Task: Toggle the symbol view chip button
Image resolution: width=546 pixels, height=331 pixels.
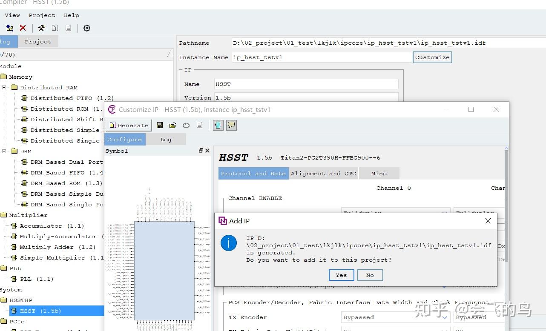Action: pos(218,125)
